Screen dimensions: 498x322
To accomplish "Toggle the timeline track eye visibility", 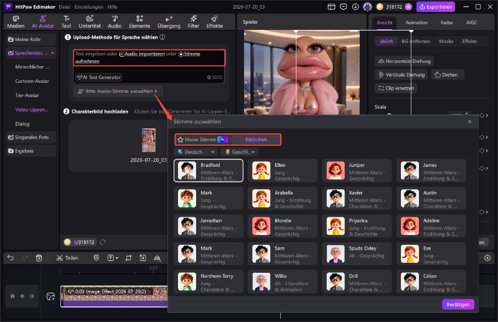I will 22,296.
